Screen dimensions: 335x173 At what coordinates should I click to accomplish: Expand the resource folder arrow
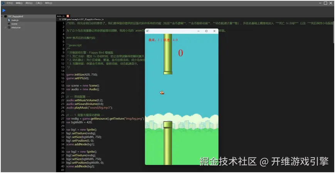click(5, 28)
